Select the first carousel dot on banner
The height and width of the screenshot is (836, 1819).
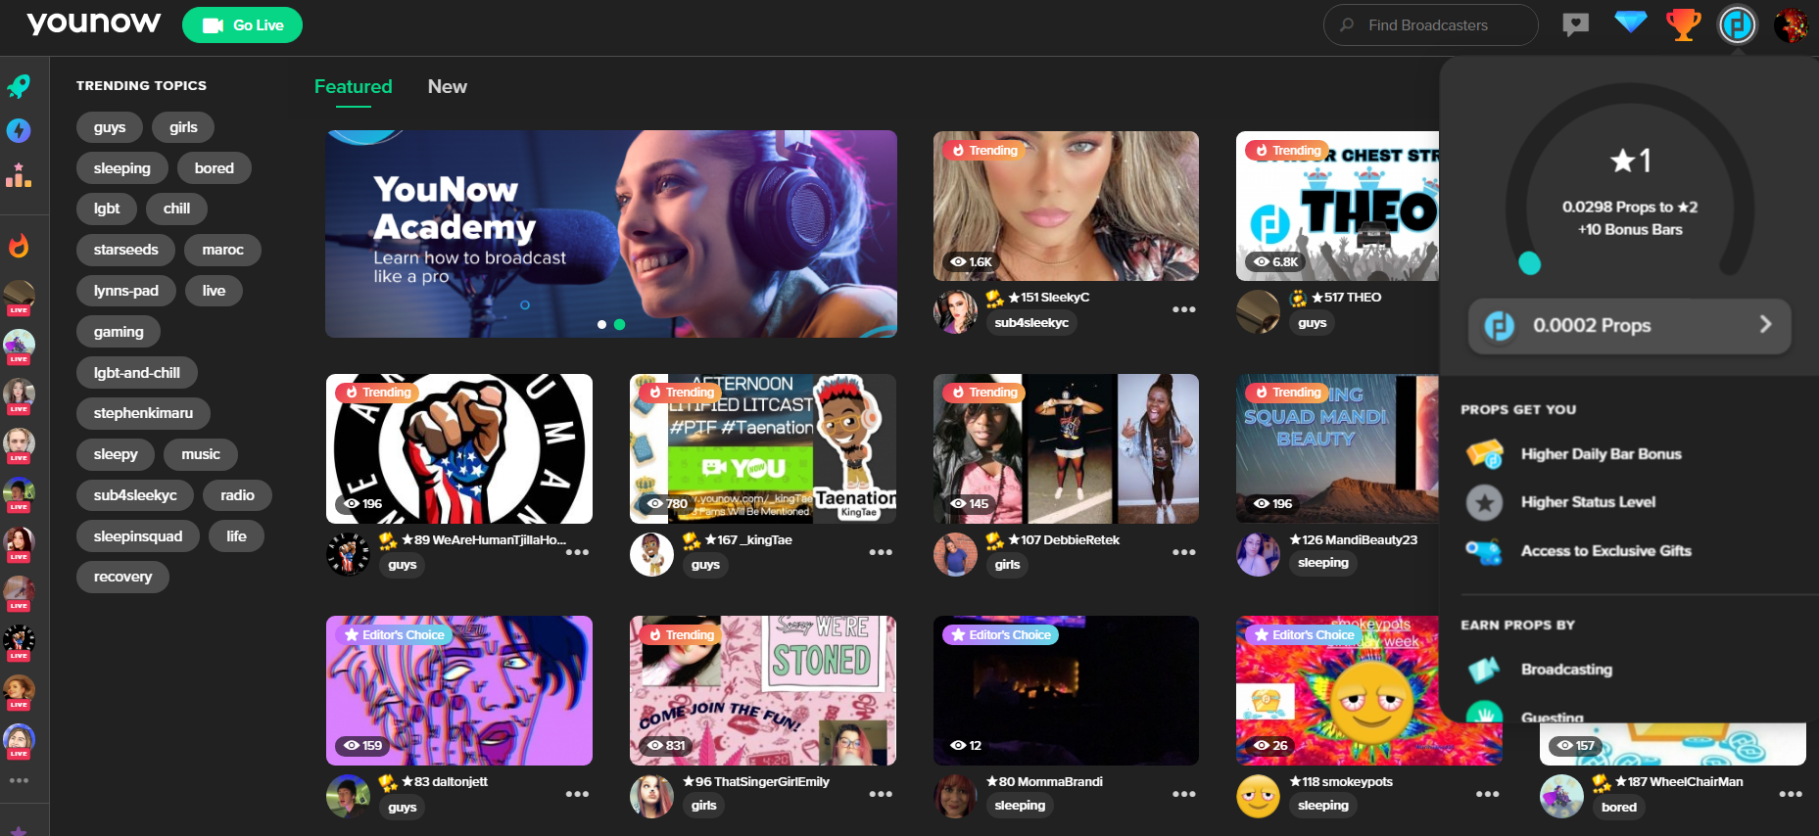click(601, 324)
